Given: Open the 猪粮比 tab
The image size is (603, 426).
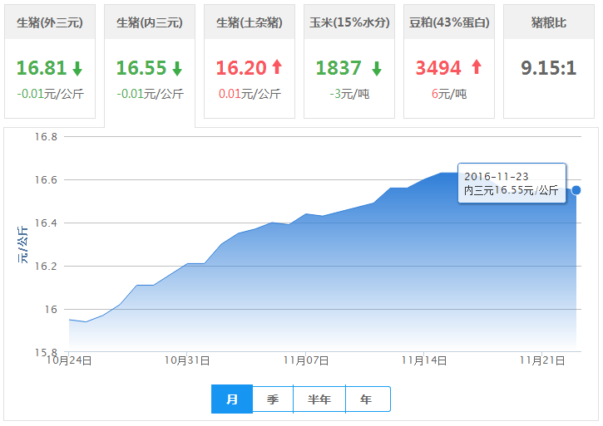Looking at the screenshot, I should (x=549, y=22).
